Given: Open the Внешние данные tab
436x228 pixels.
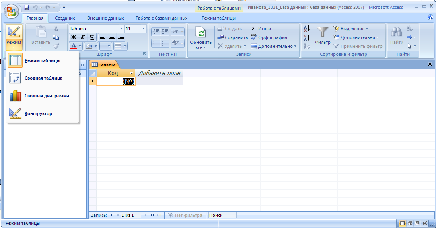Looking at the screenshot, I should pyautogui.click(x=106, y=18).
